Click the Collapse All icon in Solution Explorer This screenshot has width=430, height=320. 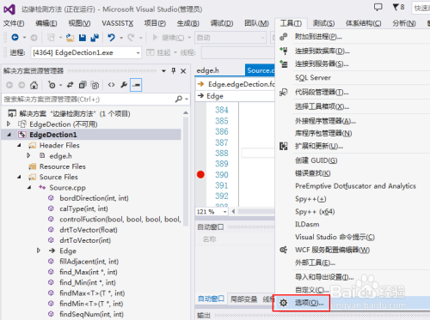[83, 85]
